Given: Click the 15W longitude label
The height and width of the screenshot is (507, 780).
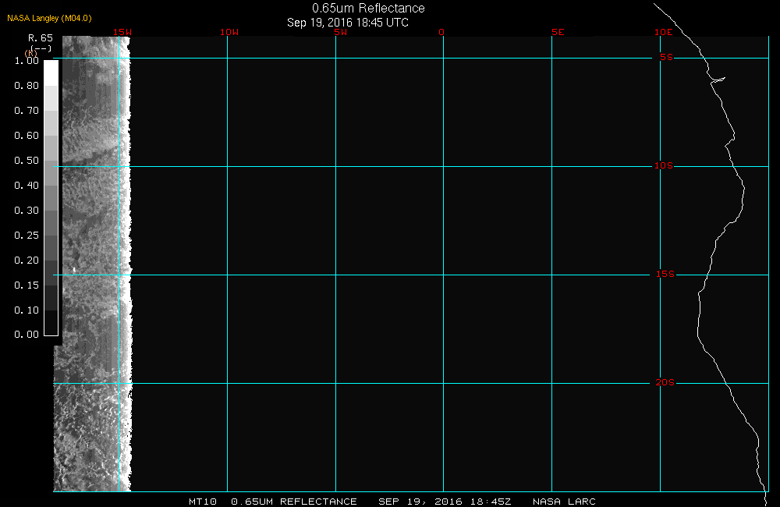Looking at the screenshot, I should [122, 32].
